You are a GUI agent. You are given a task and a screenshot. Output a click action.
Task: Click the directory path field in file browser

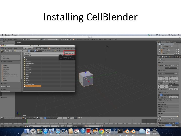pyautogui.click(x=43, y=53)
